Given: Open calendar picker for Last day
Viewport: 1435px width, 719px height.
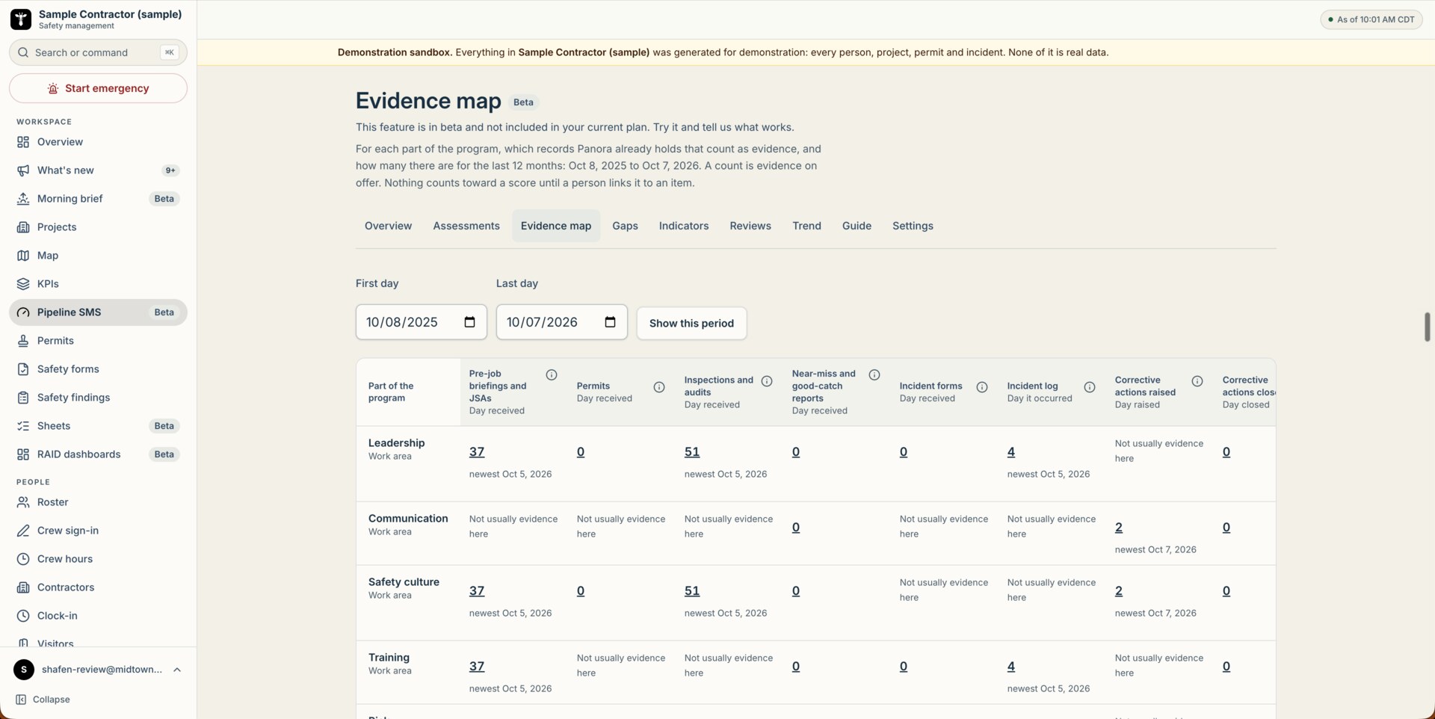Looking at the screenshot, I should [x=610, y=322].
